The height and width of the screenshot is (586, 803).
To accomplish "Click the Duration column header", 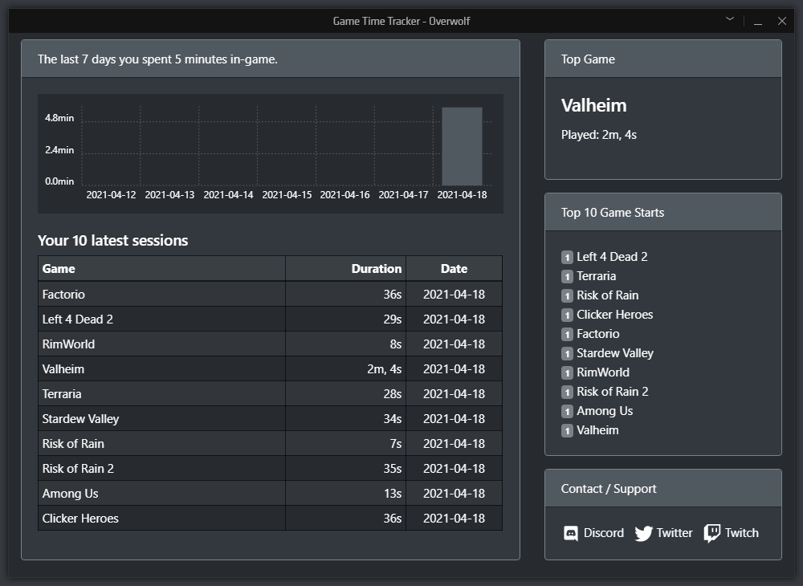I will (345, 269).
